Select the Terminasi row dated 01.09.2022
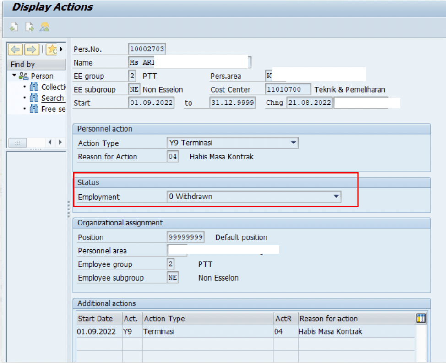This screenshot has width=446, height=363. [x=158, y=331]
